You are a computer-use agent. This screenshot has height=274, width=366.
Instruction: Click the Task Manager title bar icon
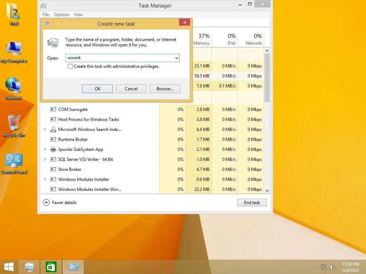(44, 6)
